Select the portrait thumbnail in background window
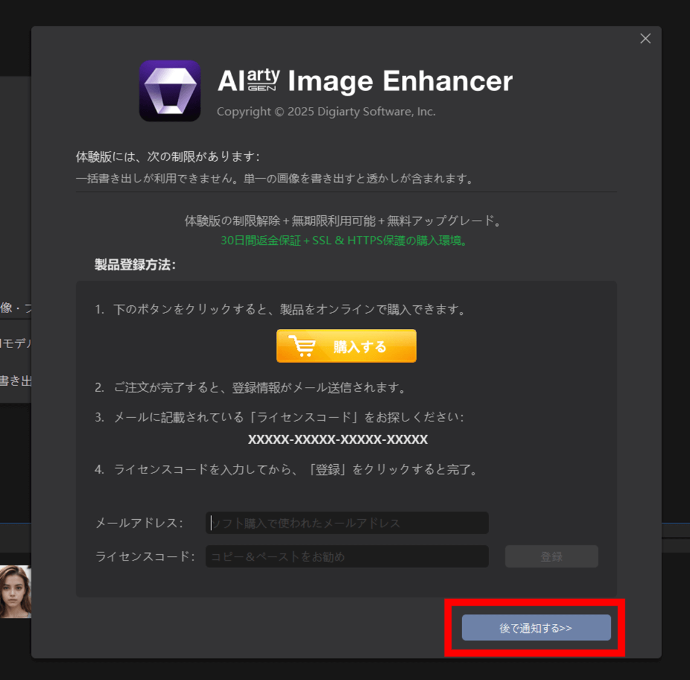 click(x=15, y=592)
